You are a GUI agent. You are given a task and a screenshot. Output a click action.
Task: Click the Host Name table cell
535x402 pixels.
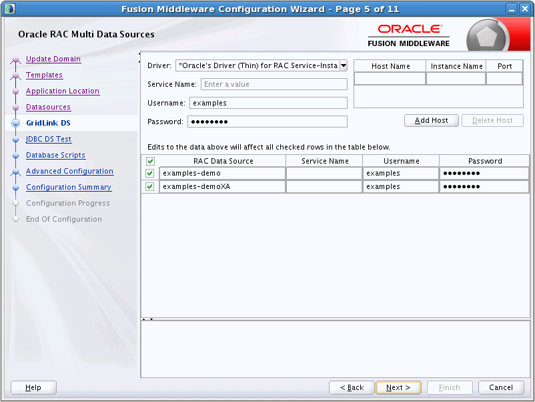[x=390, y=78]
